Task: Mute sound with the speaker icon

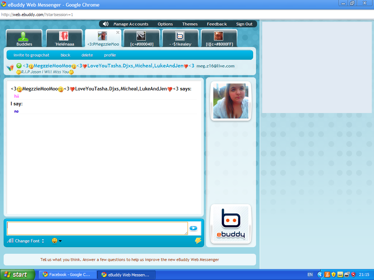Action: pos(106,24)
